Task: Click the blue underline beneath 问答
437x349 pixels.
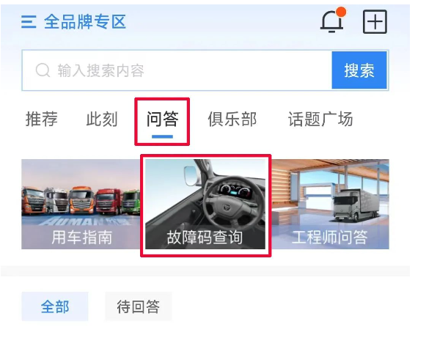Action: [x=162, y=136]
